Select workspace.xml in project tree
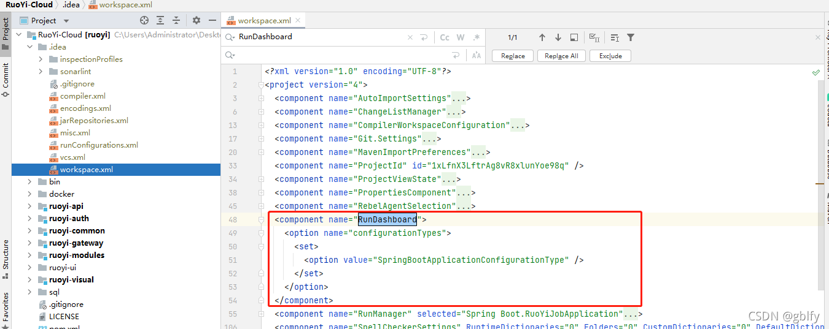829x329 pixels. (x=115, y=170)
